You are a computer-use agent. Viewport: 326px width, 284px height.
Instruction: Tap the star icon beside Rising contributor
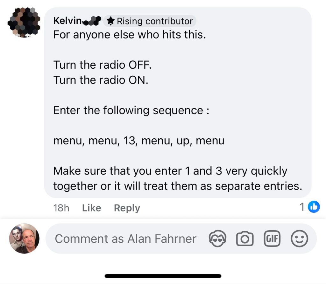coord(110,21)
